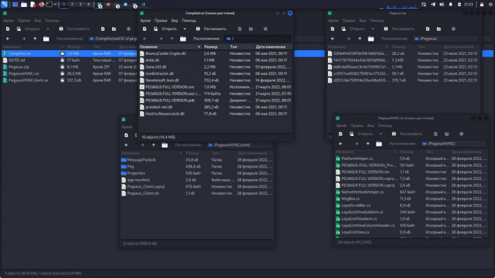
Task: Click new archive icon in Pegasus.zip window
Action: coord(333,29)
